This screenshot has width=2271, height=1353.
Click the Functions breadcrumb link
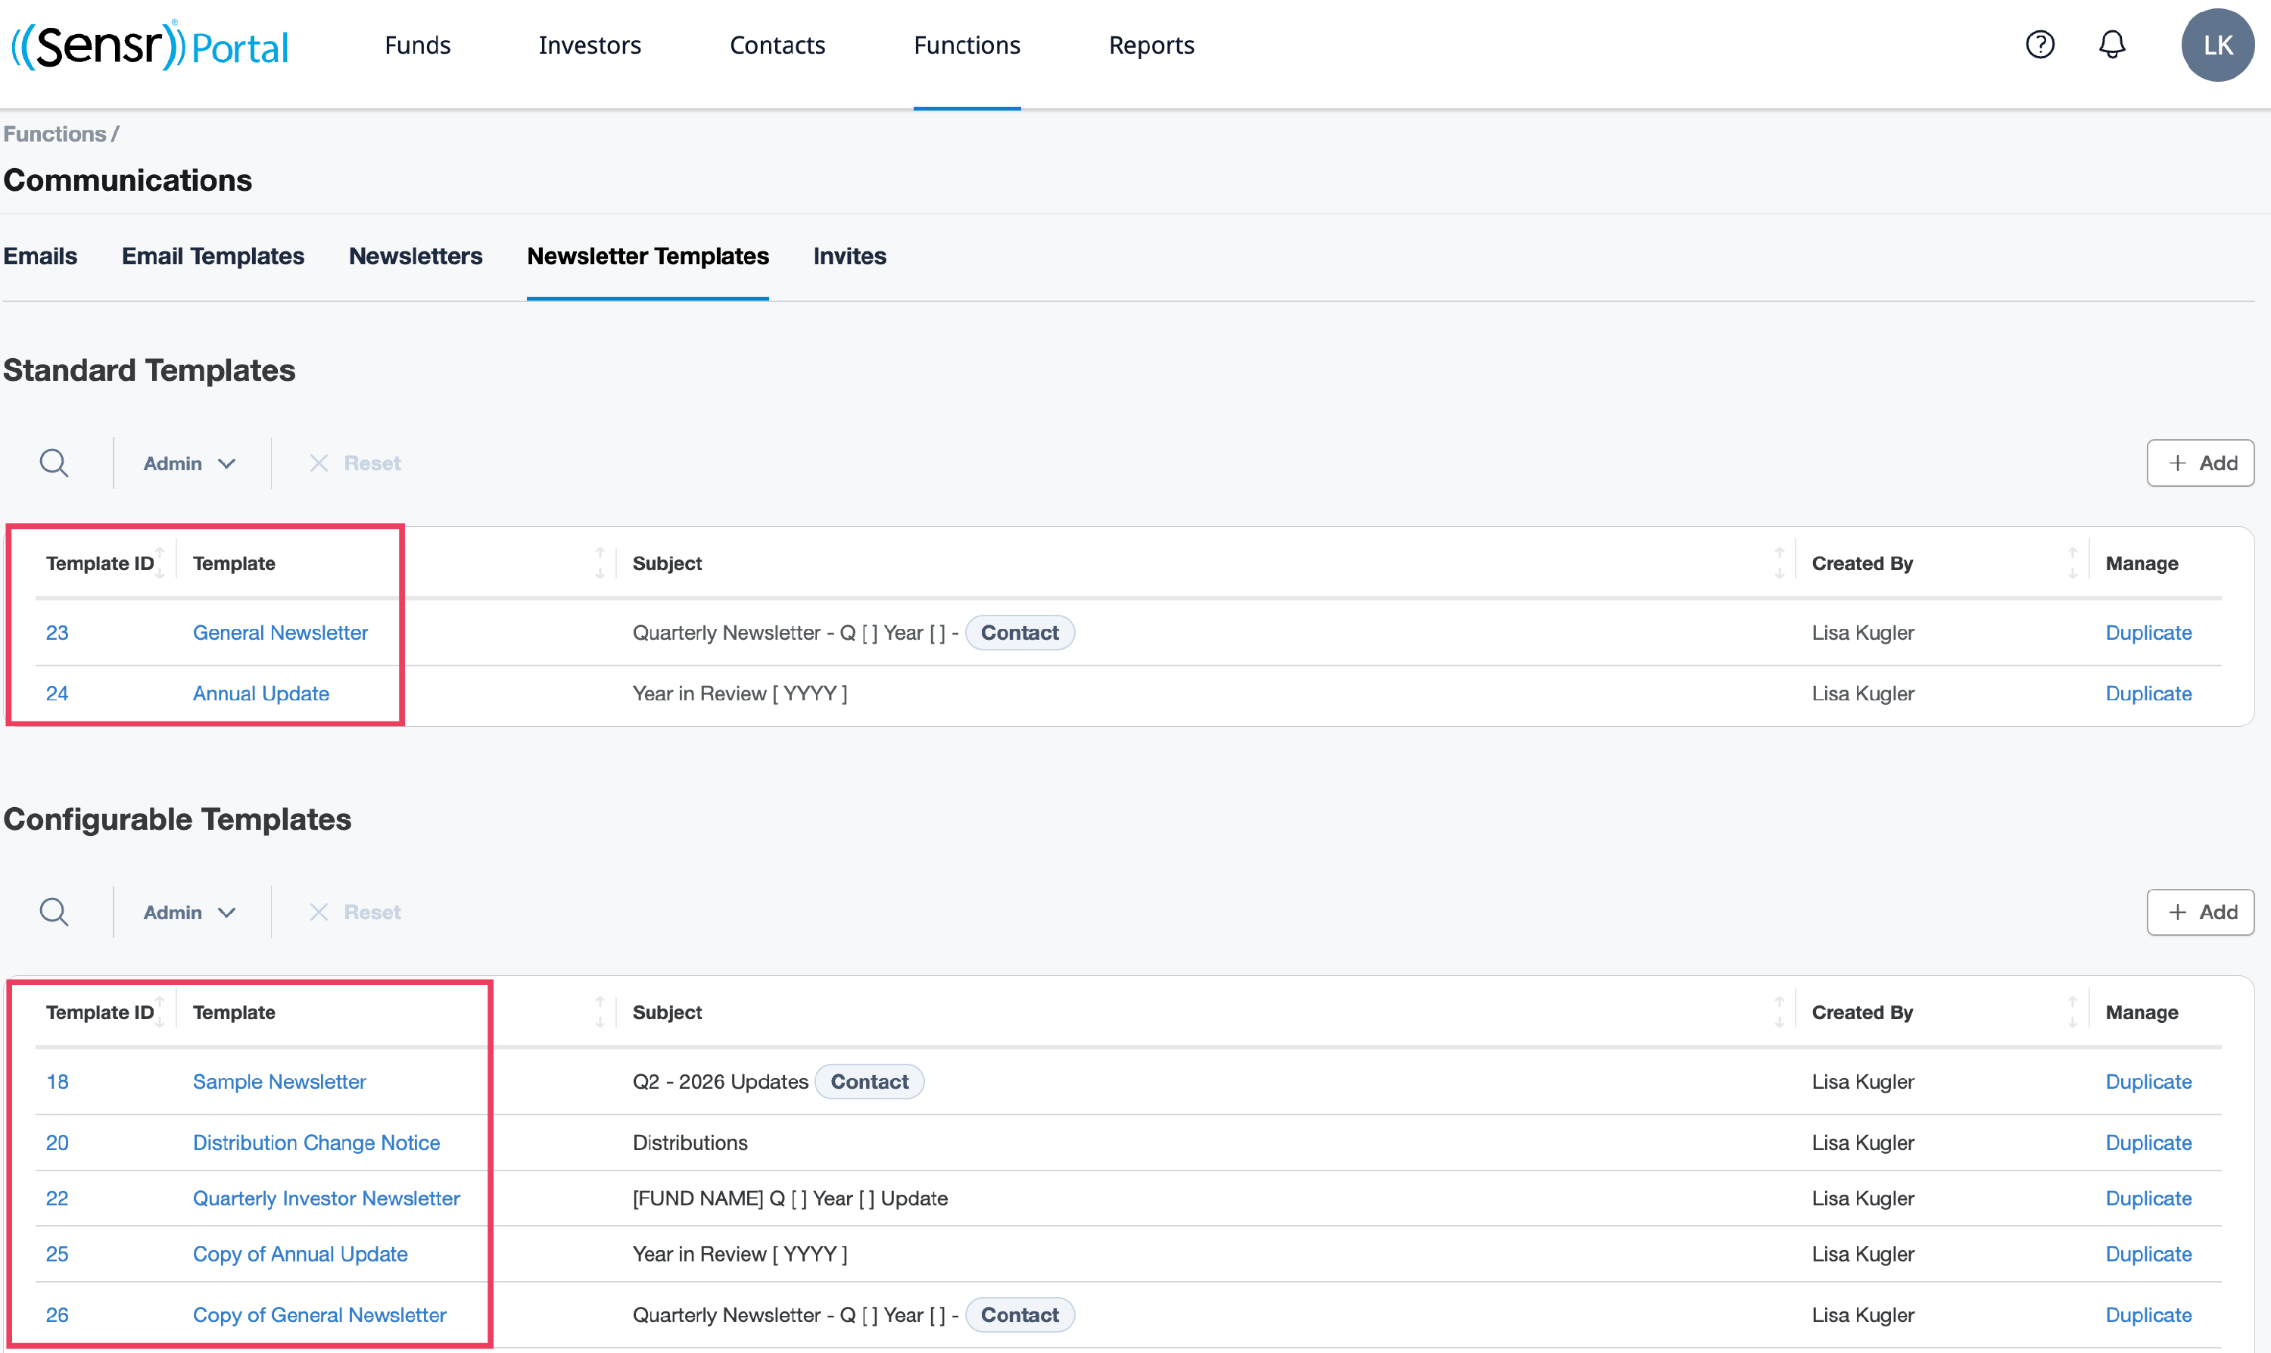point(55,134)
